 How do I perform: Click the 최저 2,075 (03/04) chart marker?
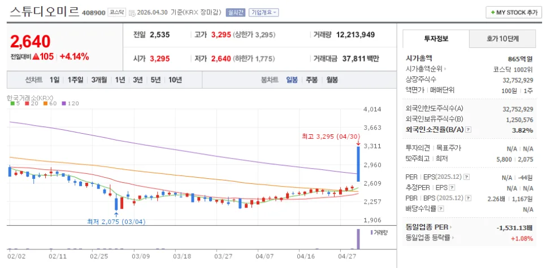pos(116,221)
